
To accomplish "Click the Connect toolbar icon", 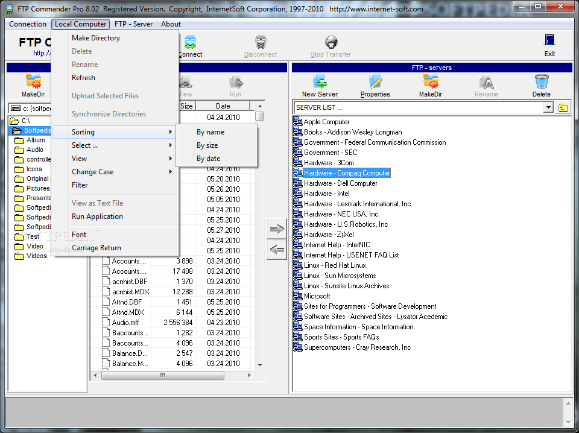I will coord(190,42).
